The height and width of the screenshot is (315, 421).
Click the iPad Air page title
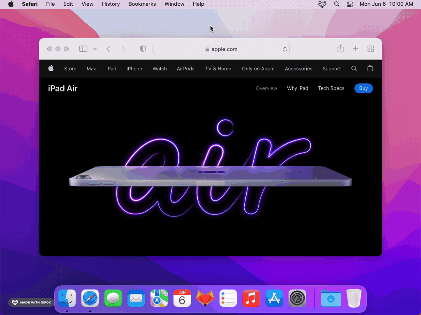[62, 89]
